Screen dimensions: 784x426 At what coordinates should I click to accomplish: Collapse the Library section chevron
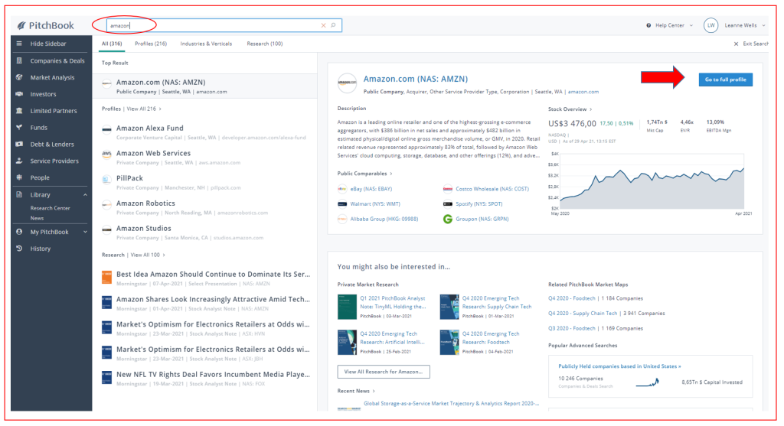85,195
